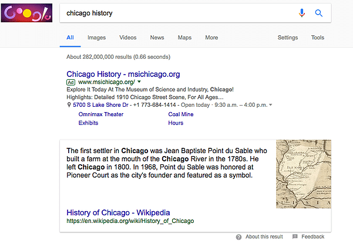
Task: Open the More search categories menu
Action: pyautogui.click(x=211, y=38)
